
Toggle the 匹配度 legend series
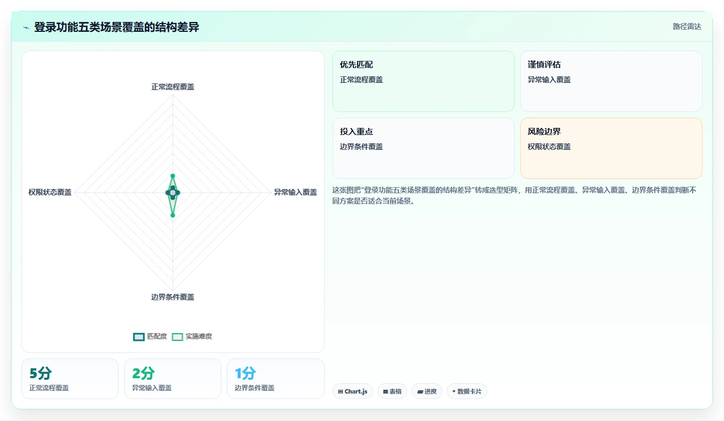(150, 336)
